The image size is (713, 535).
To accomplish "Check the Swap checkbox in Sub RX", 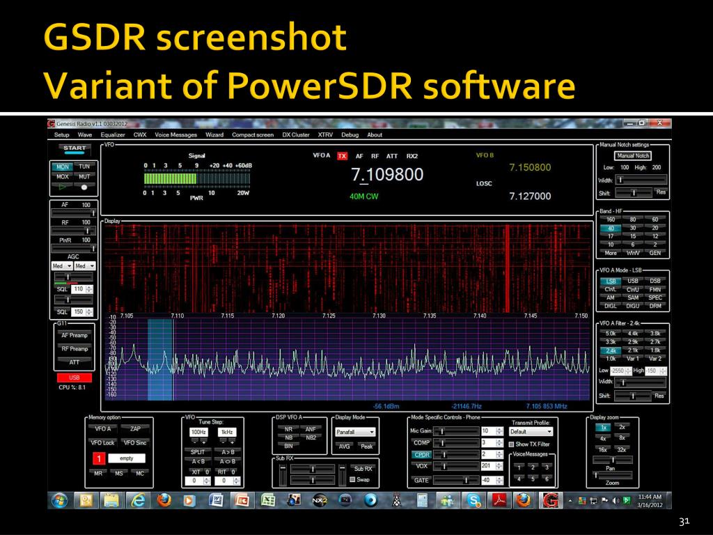I will pos(352,479).
